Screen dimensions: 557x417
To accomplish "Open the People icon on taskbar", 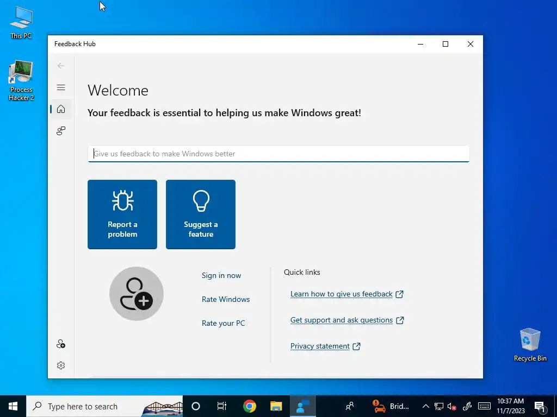I will [350, 406].
